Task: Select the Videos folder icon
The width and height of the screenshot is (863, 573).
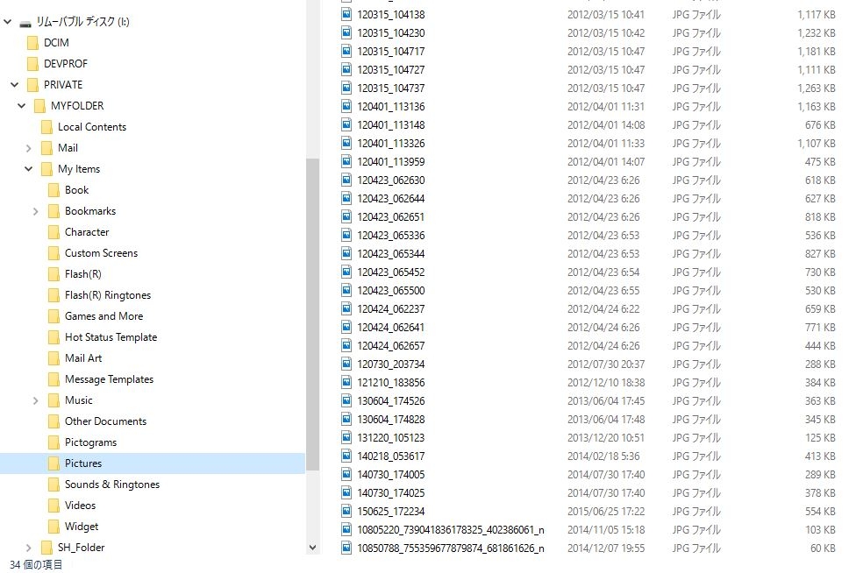Action: (53, 506)
